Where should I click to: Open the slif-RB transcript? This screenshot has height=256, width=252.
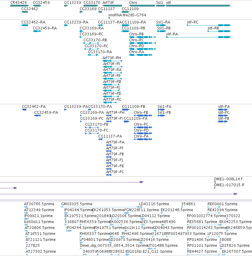(213, 28)
